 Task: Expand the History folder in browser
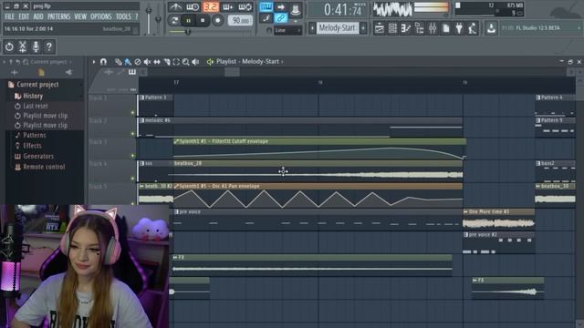click(33, 96)
